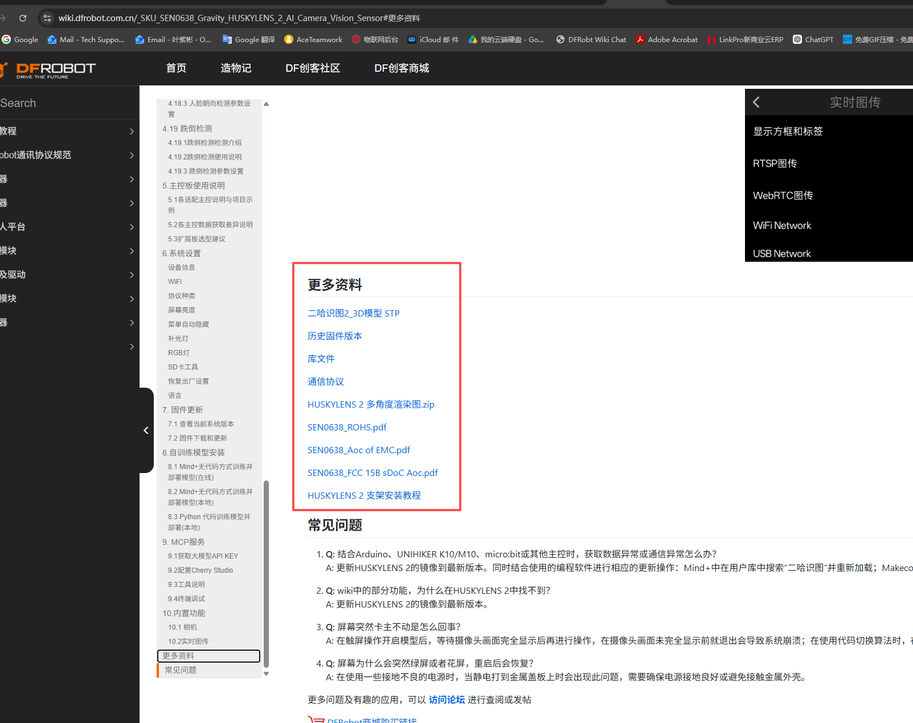This screenshot has width=913, height=723.
Task: Select 常见问题 in contents
Action: click(181, 670)
